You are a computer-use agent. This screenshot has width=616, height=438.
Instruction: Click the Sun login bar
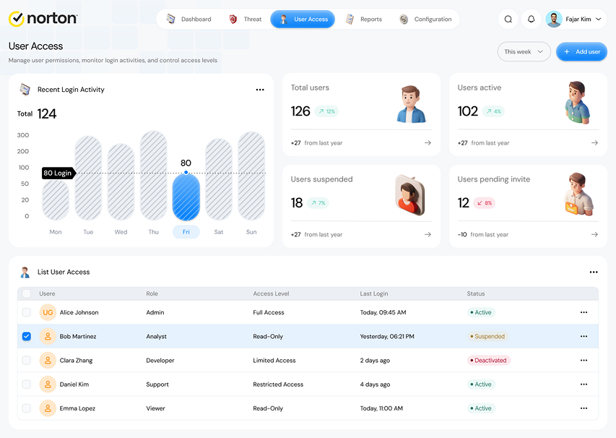[251, 176]
